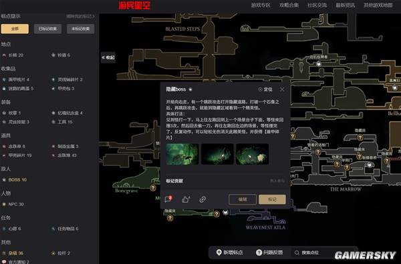Toggle the 工具 15 filter
The height and width of the screenshot is (264, 401).
point(62,122)
